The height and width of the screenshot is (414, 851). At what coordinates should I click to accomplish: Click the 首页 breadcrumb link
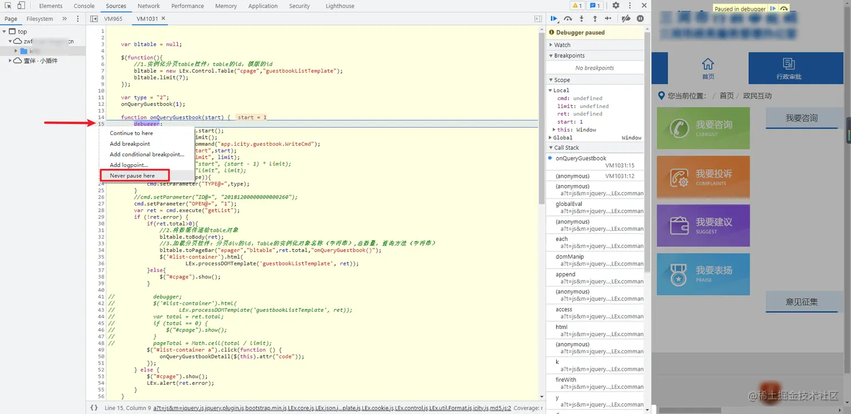click(x=727, y=96)
